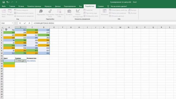
Task: Click cell with value 412
Action: (x=44, y=53)
